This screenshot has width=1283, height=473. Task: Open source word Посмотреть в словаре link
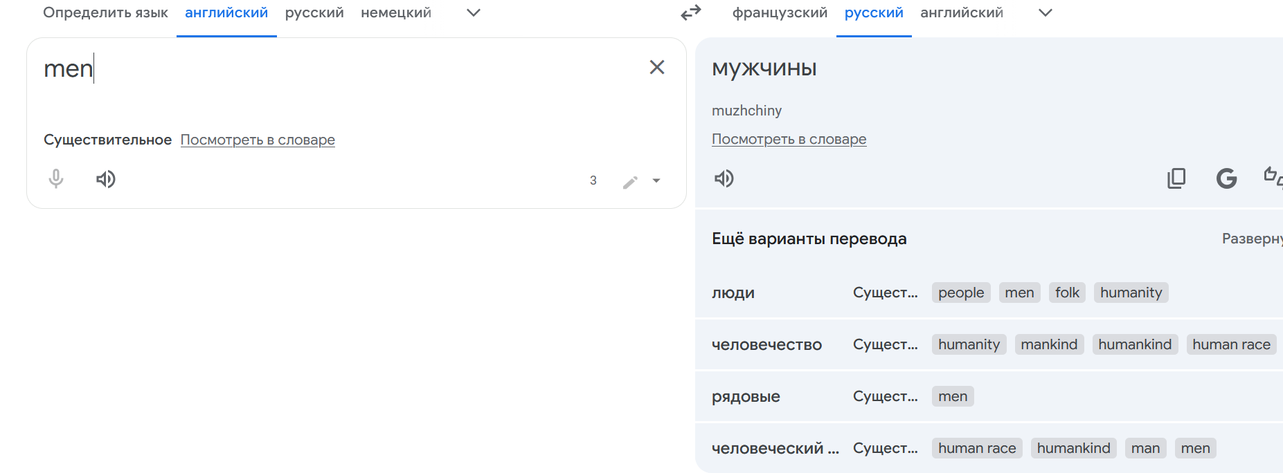(x=258, y=140)
